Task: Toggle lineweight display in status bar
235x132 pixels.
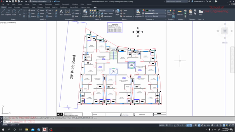Action: click(196, 125)
